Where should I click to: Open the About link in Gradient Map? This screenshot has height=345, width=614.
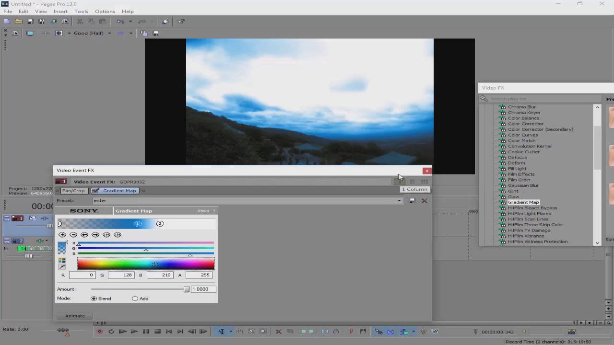pos(203,211)
